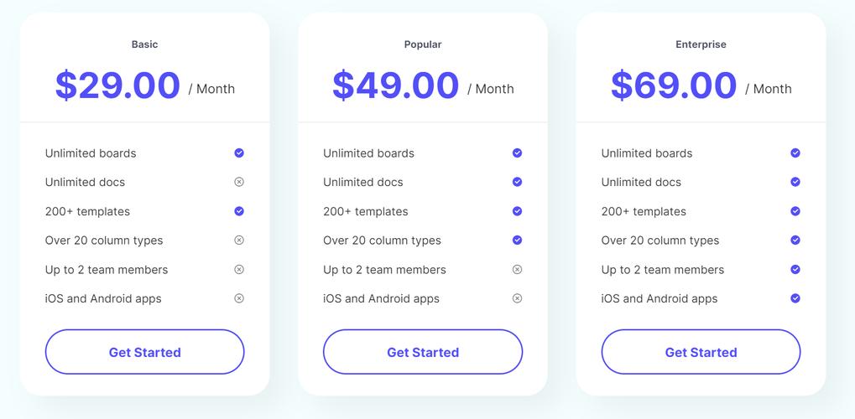
Task: Click the Popular plan iOS and Android apps cross icon
Action: tap(517, 298)
